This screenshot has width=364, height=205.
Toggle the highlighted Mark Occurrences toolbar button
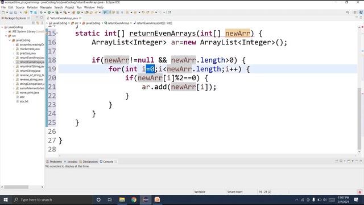[x=105, y=13]
